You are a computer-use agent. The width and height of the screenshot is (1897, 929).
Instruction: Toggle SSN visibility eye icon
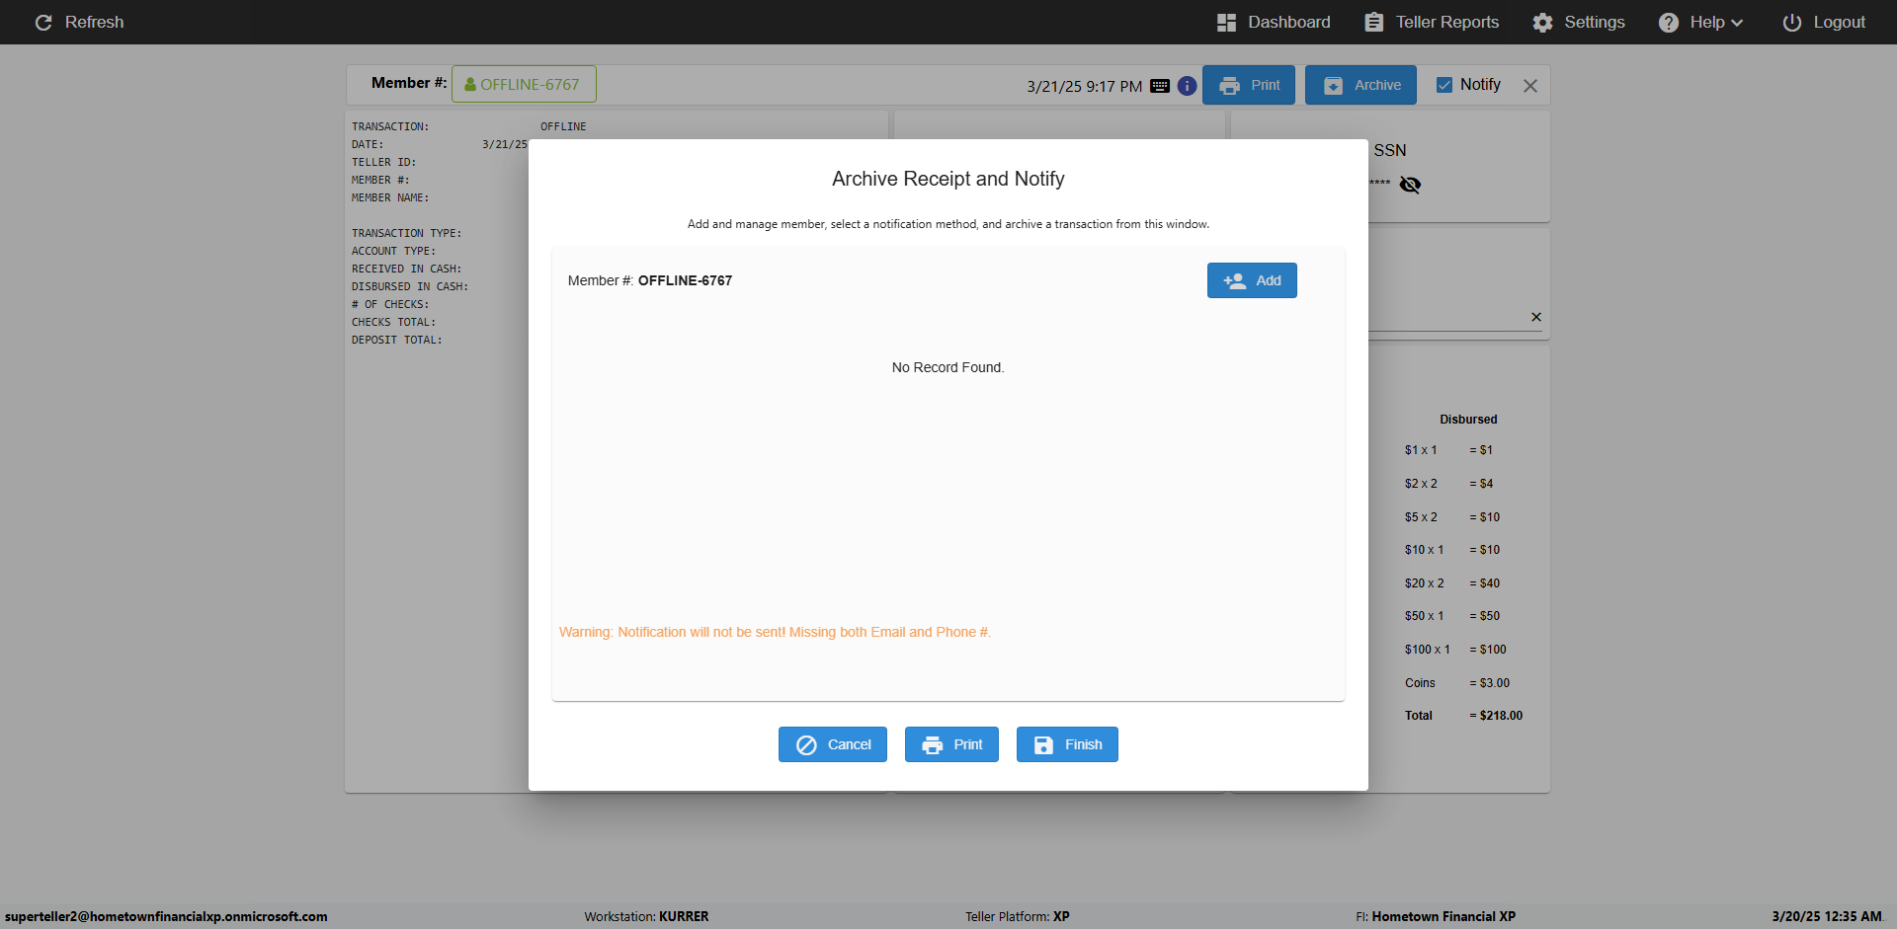click(x=1410, y=185)
